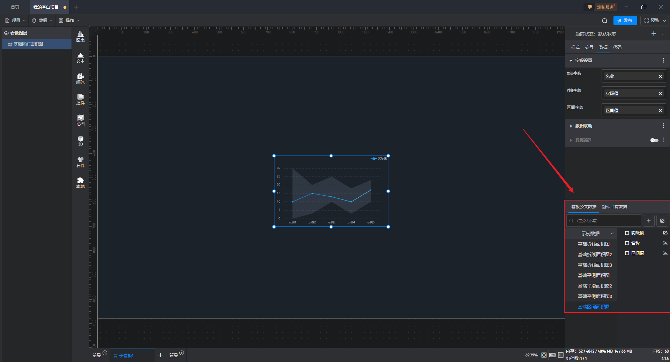Viewport: 670px width, 362px height.
Task: Select 基础平滑面积图2 dataset
Action: (595, 286)
